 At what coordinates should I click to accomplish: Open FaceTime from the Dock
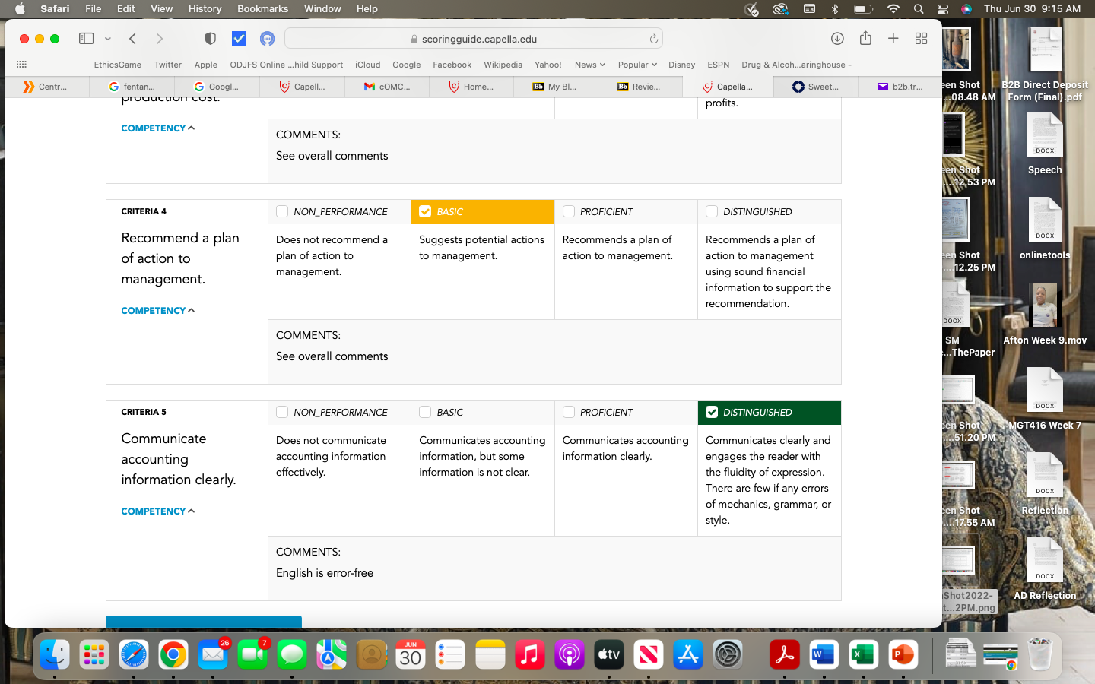point(252,654)
